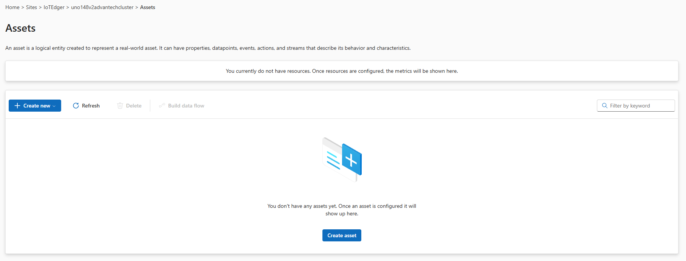This screenshot has width=686, height=261.
Task: Select the Assets breadcrumb item
Action: (x=148, y=7)
